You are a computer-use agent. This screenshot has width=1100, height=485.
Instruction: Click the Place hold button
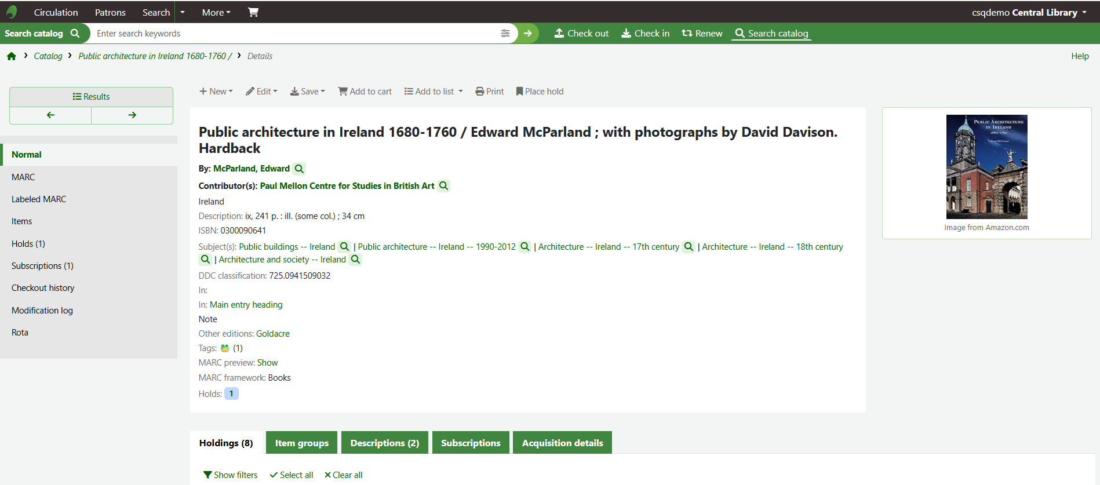coord(540,92)
